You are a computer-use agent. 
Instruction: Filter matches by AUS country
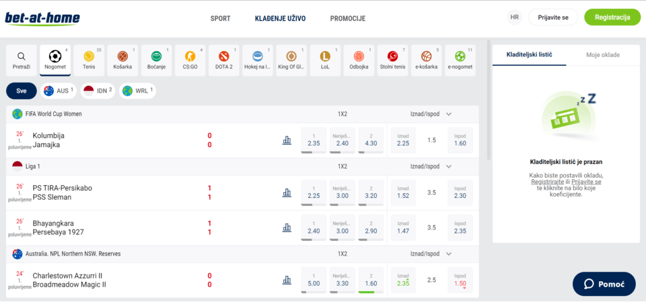pyautogui.click(x=58, y=91)
